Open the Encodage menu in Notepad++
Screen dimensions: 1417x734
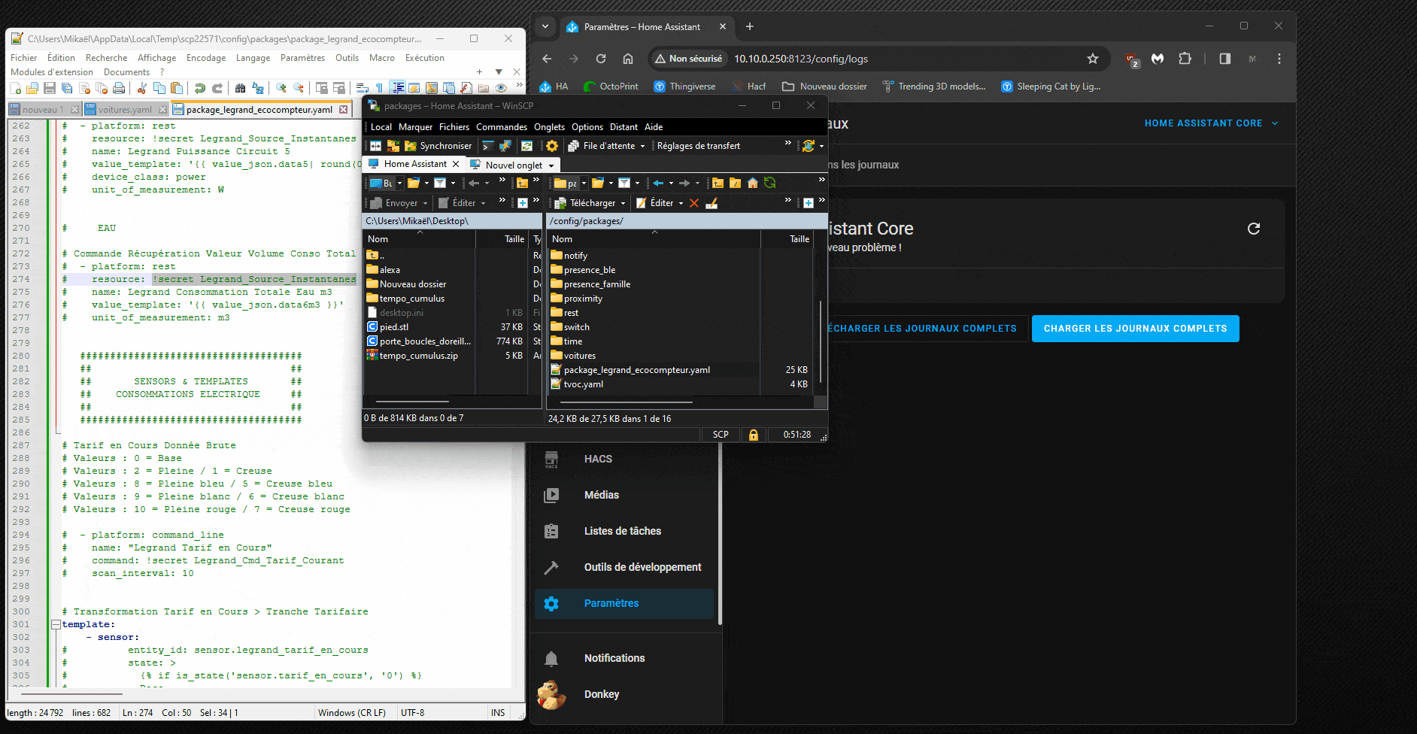(205, 58)
